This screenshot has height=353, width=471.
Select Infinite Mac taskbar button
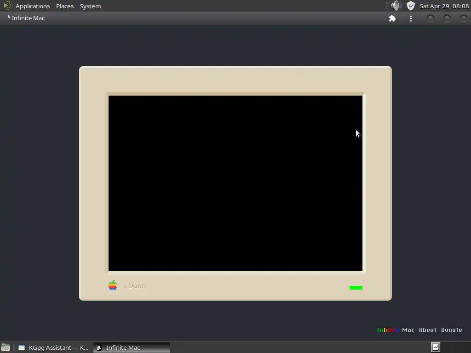click(132, 347)
